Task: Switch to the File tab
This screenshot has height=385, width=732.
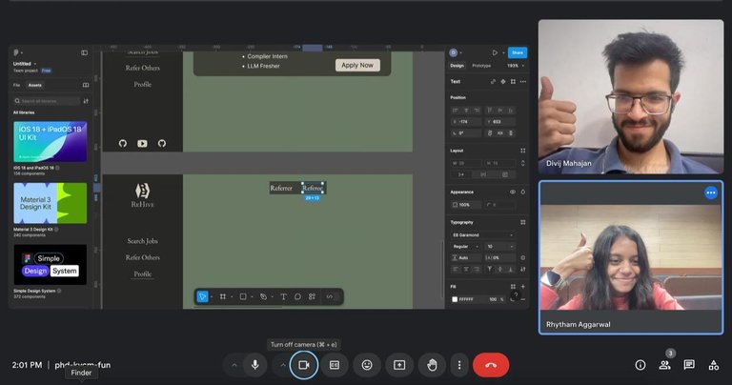Action: point(16,85)
